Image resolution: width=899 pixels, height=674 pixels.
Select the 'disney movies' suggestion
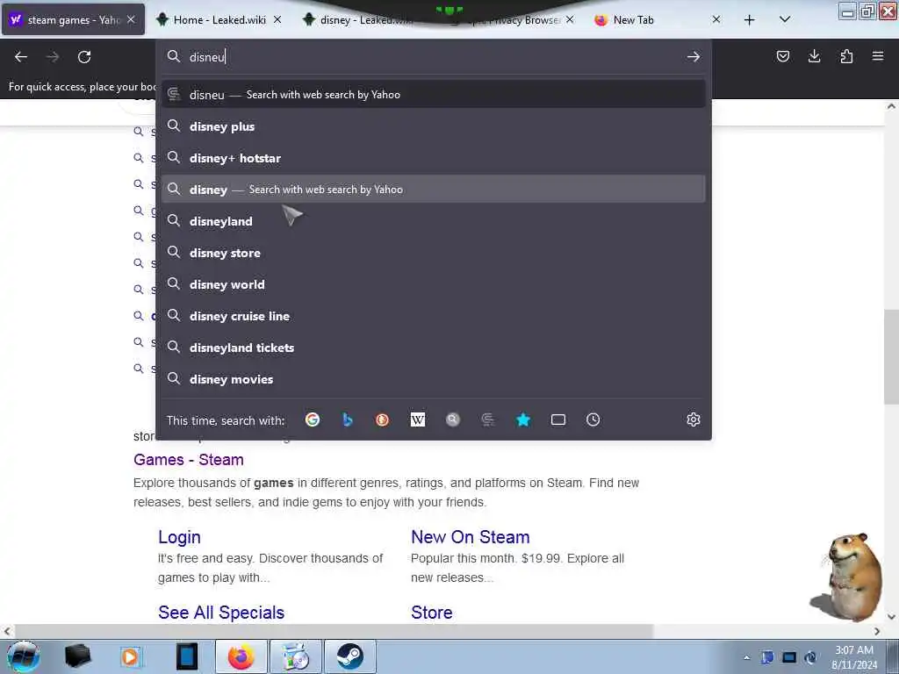[433, 379]
